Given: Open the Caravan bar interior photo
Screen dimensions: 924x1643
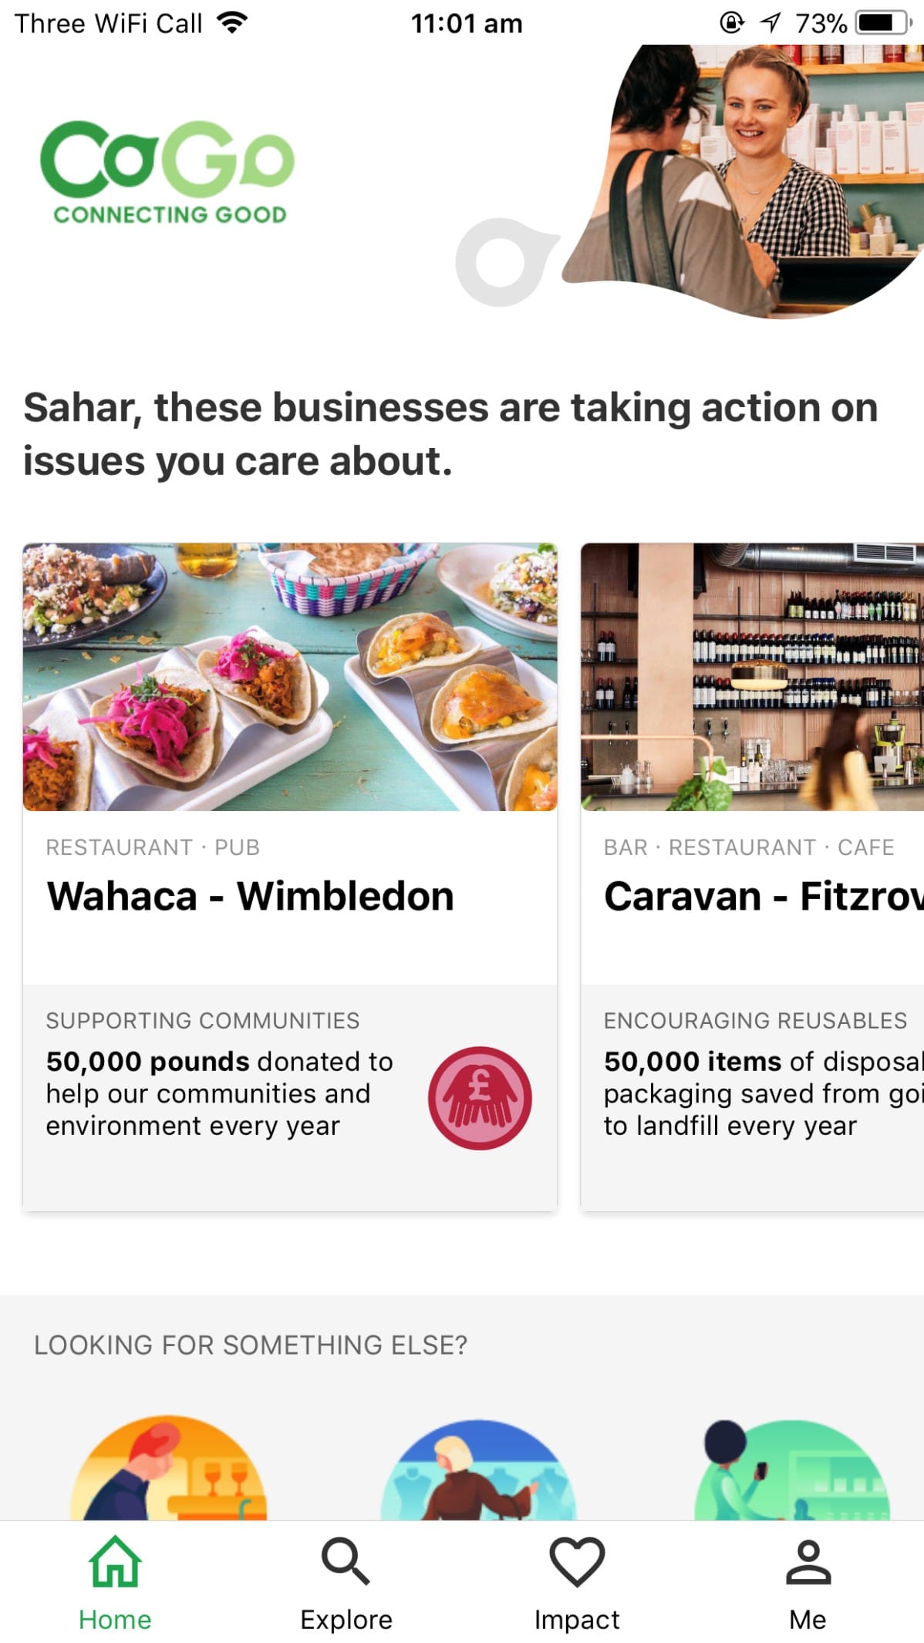Looking at the screenshot, I should point(752,677).
